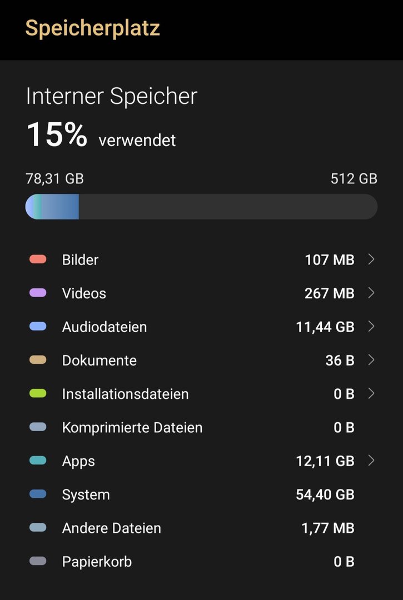Expand Installationsdateien with its chevron
Viewport: 403px width, 600px height.
pos(371,394)
